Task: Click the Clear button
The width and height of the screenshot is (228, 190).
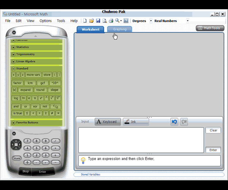Action: (x=213, y=130)
